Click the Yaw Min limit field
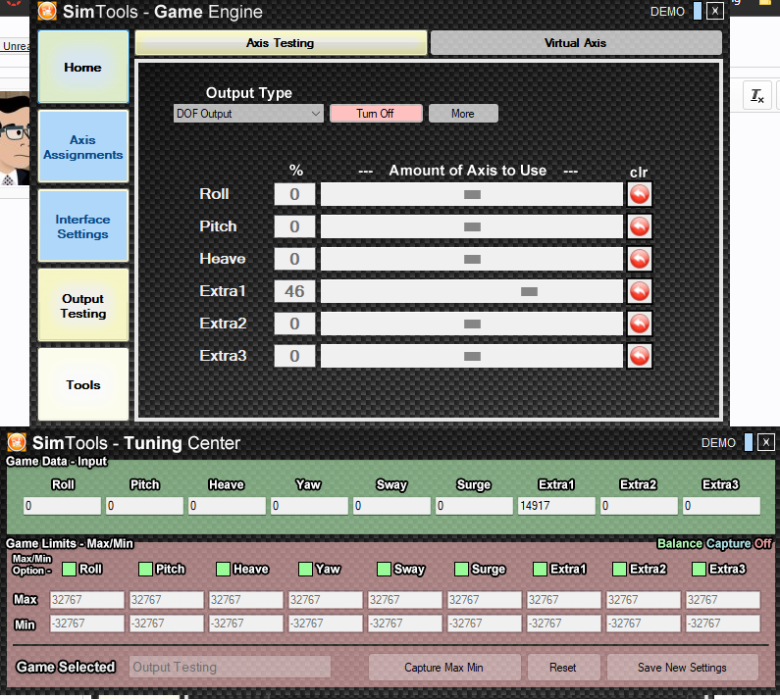 point(326,624)
